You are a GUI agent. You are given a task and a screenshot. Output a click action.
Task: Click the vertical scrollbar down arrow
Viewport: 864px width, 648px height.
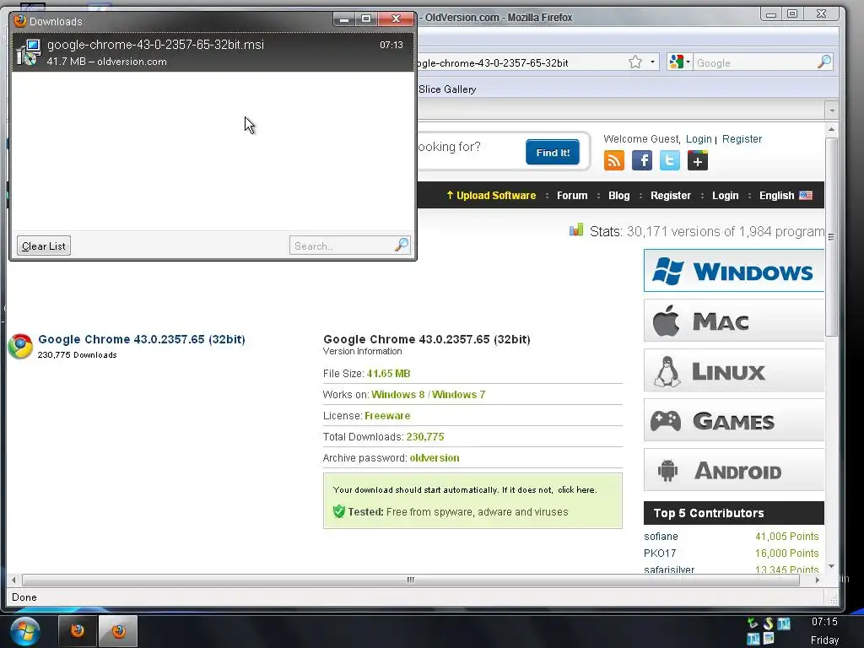point(831,566)
